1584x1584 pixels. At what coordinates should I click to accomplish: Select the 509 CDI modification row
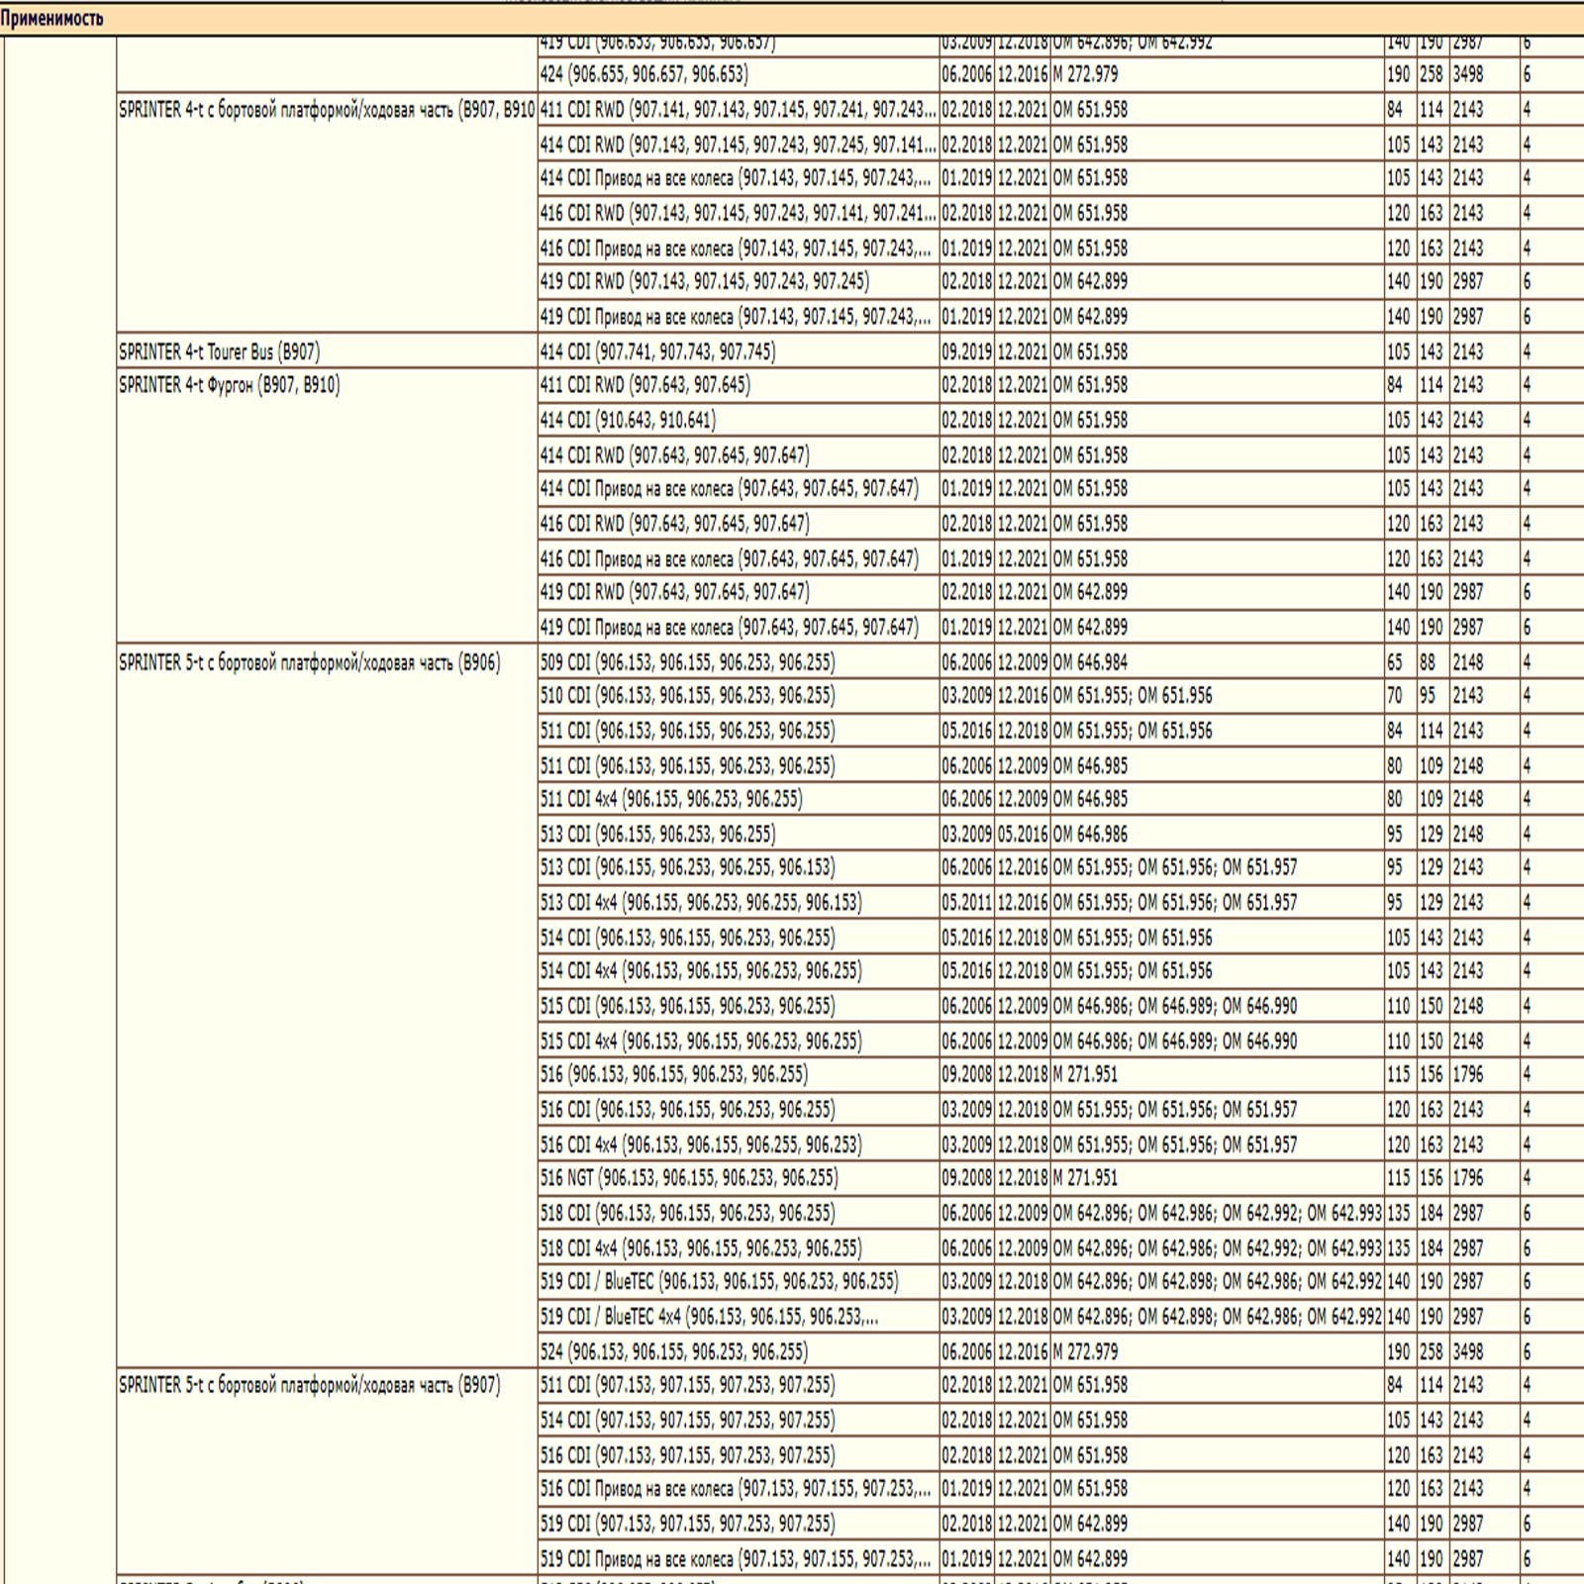(687, 662)
